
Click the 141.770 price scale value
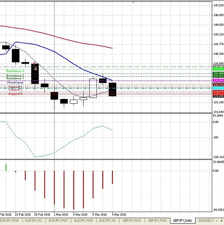(x=219, y=44)
